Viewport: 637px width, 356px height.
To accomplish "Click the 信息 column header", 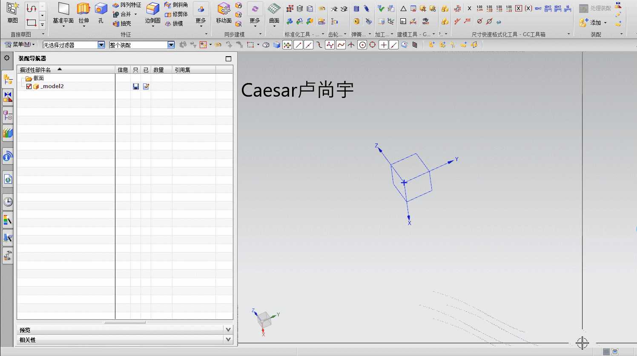I will click(x=123, y=70).
